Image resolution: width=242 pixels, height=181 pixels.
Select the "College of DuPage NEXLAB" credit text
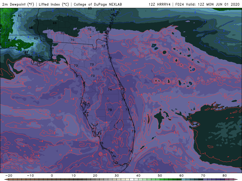click(x=98, y=4)
